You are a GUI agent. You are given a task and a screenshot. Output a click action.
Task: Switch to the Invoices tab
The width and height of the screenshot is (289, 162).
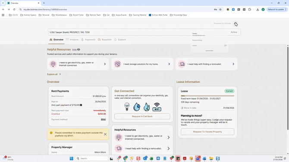[72, 40]
